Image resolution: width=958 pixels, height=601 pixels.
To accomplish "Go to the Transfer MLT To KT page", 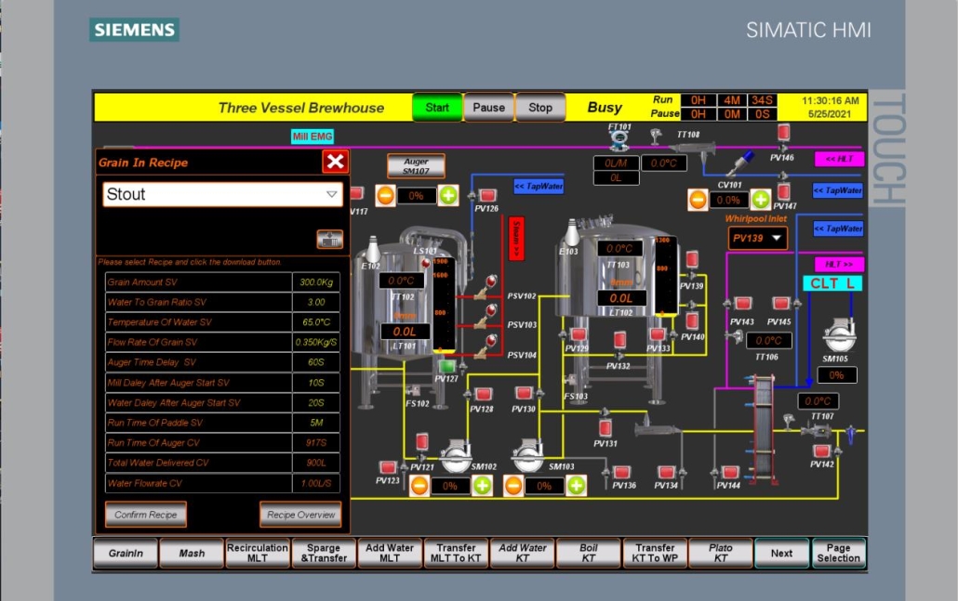I will 456,554.
